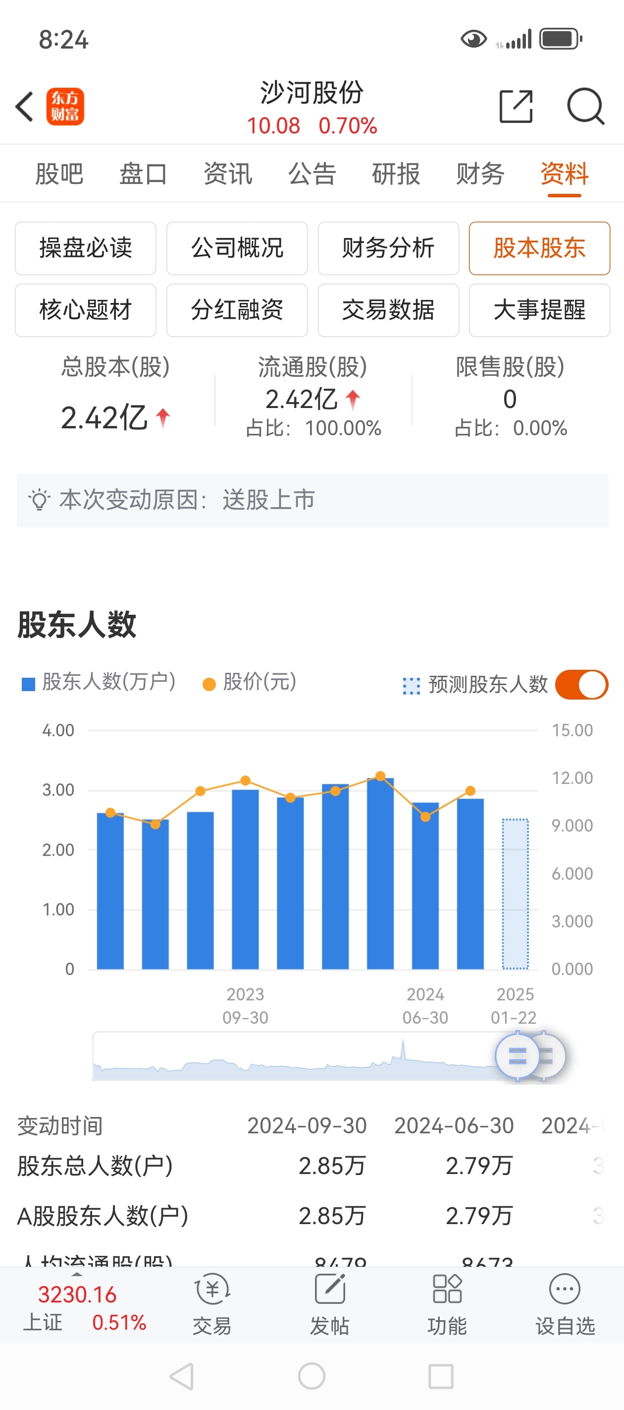Switch to the 公告 tab
Viewport: 624px width, 1410px height.
(x=312, y=174)
